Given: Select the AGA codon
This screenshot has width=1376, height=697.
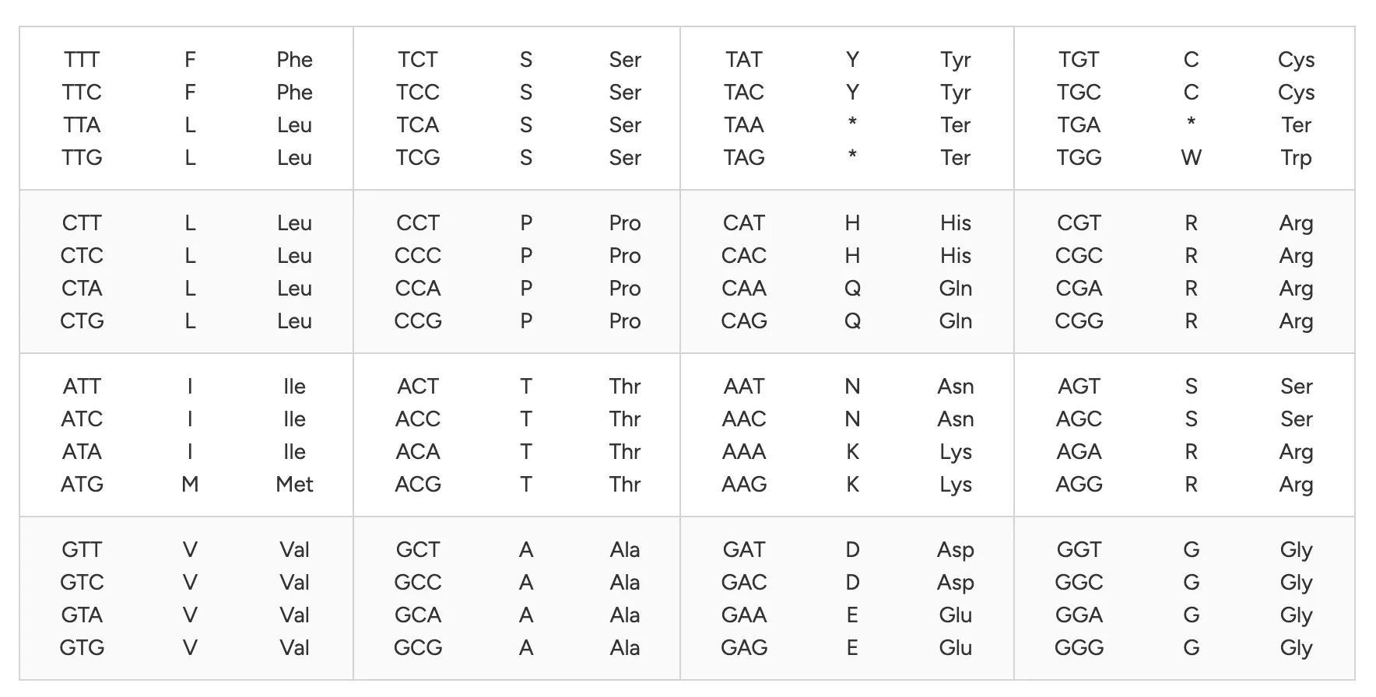Looking at the screenshot, I should 1079,452.
